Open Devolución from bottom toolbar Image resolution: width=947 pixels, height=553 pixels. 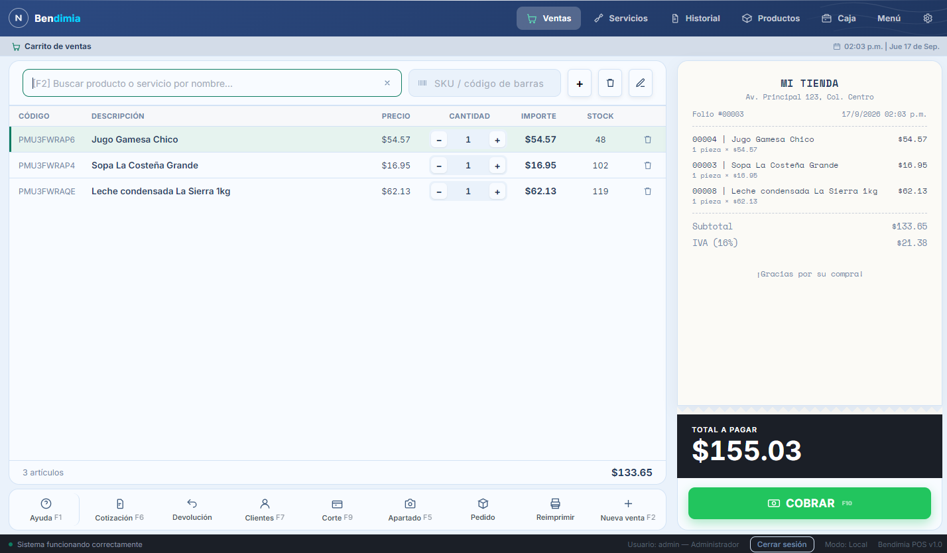(x=192, y=510)
